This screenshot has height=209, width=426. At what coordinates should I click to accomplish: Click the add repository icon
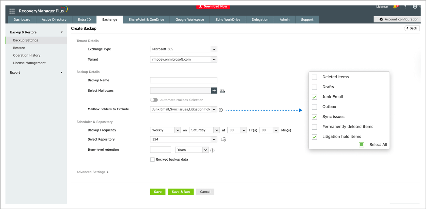point(224,139)
